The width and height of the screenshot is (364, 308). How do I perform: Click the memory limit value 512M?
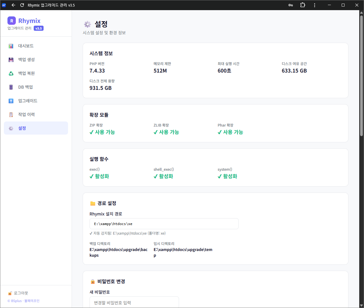[x=160, y=71]
